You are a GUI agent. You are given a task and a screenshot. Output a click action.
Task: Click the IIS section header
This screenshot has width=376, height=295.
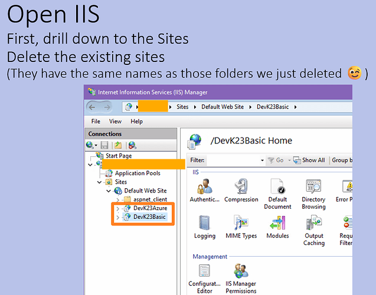click(x=196, y=172)
